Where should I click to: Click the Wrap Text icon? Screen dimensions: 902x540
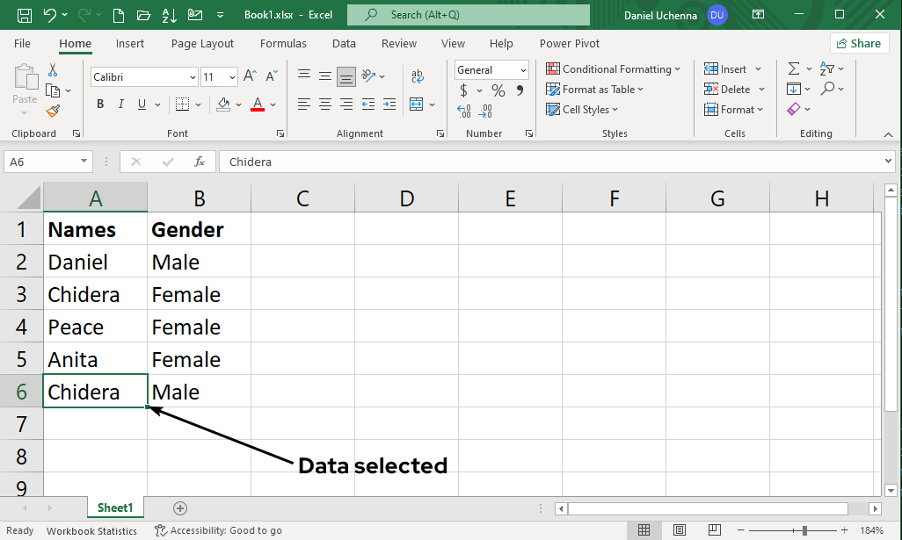(417, 76)
